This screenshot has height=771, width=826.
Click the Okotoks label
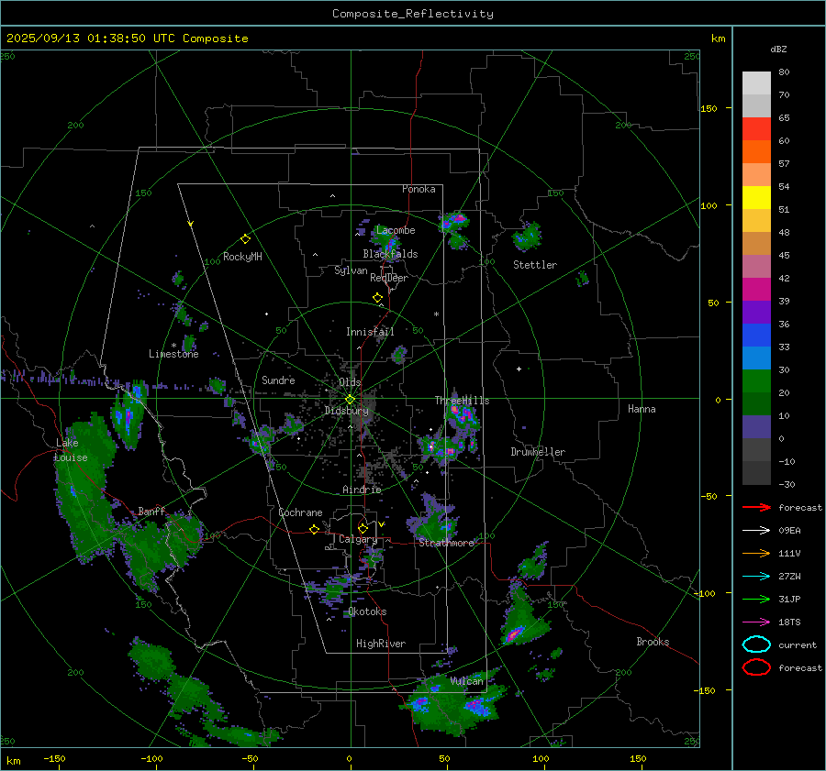point(367,611)
